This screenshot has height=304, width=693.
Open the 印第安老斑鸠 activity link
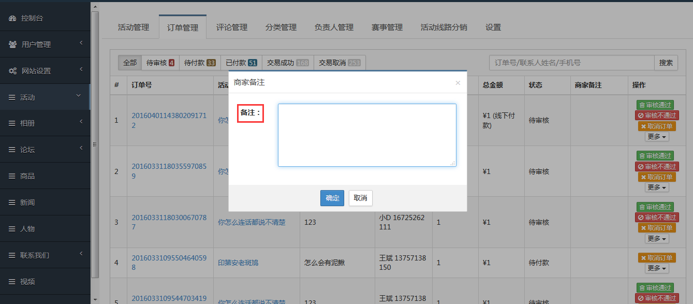pos(238,263)
